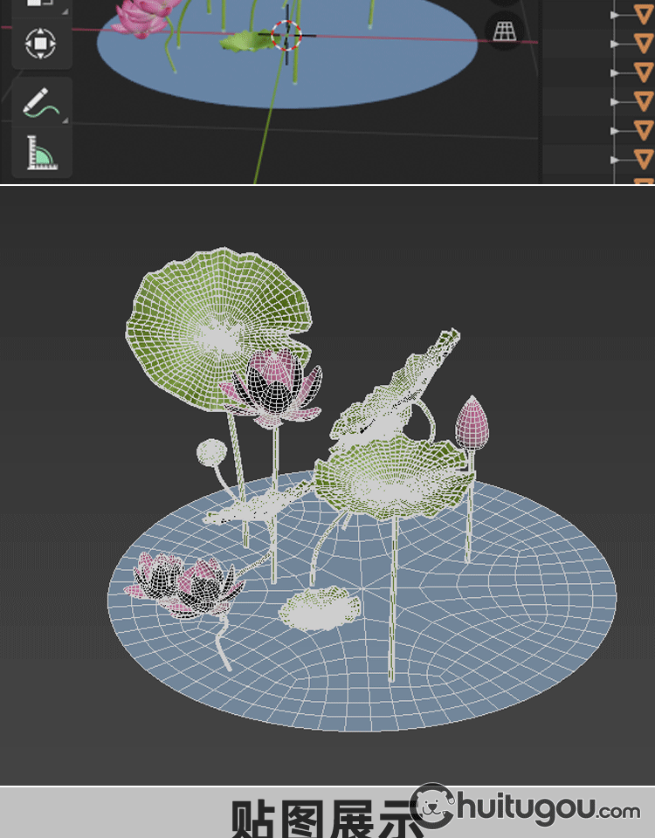The width and height of the screenshot is (655, 838).
Task: Expand the fifth outliner row arrow
Action: [616, 131]
